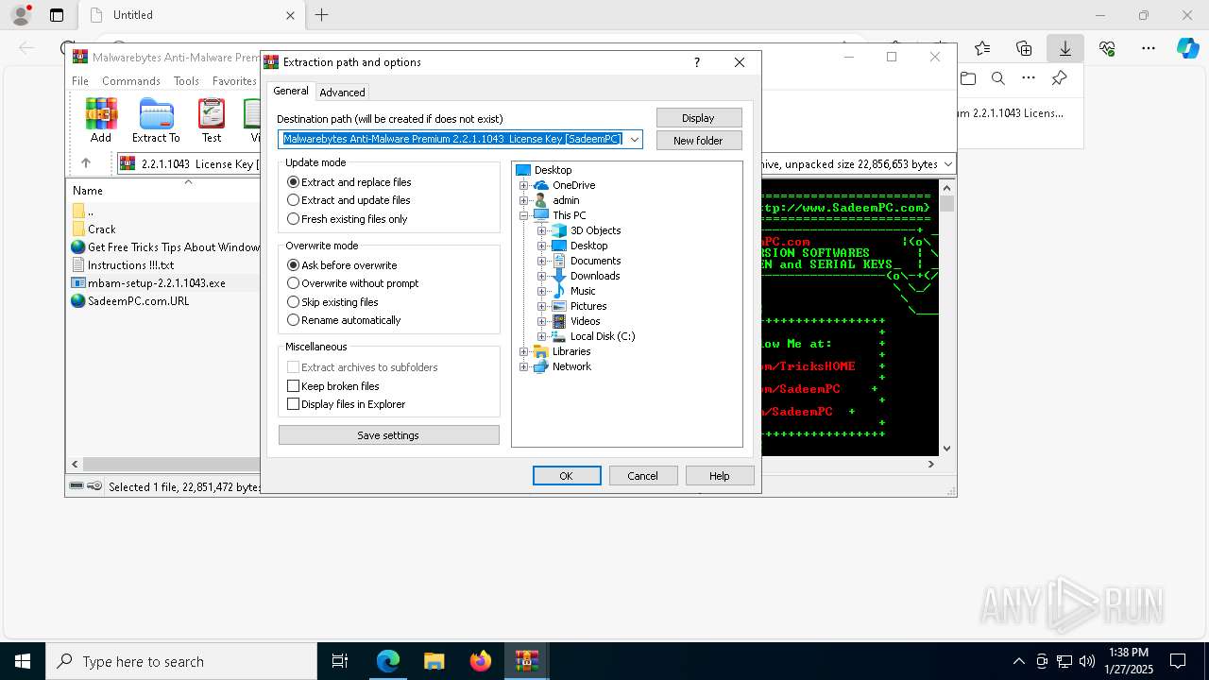Select Ask before overwrite option

point(342,265)
